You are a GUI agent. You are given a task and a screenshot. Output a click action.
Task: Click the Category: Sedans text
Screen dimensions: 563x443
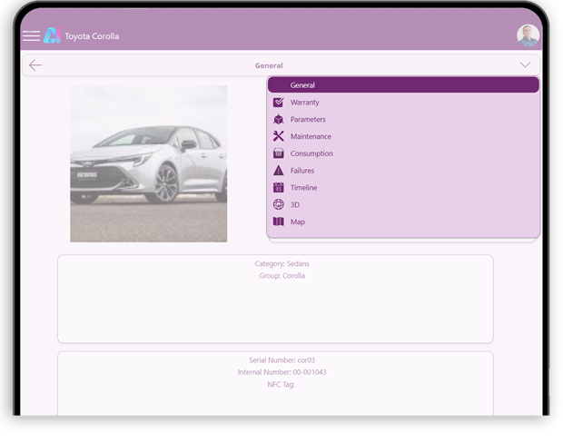coord(281,263)
